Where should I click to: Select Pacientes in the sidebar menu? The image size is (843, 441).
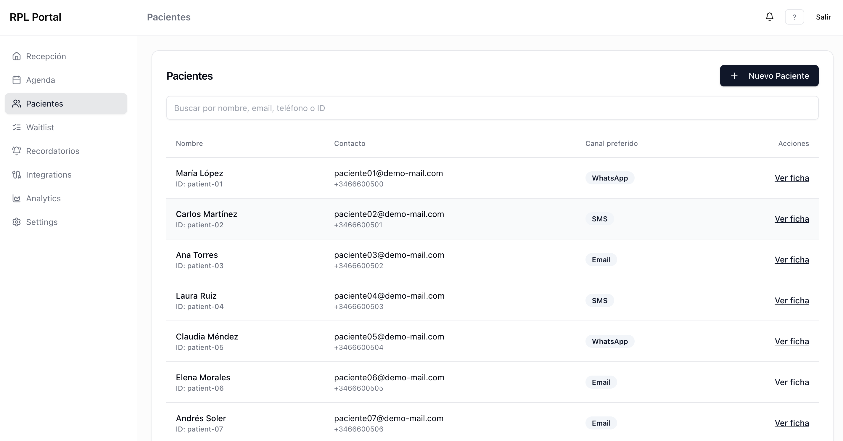click(x=66, y=104)
